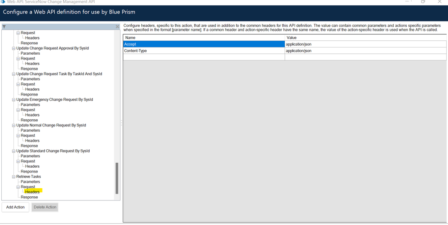Collapse Request under Update Emergency Change Request

18,110
